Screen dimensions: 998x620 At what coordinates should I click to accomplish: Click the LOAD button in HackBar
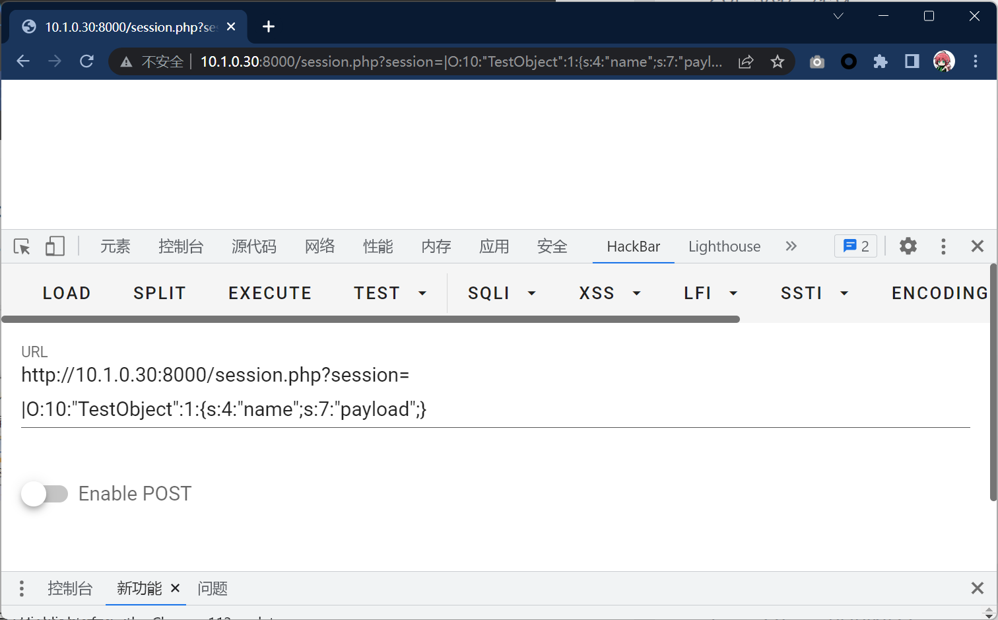coord(67,293)
